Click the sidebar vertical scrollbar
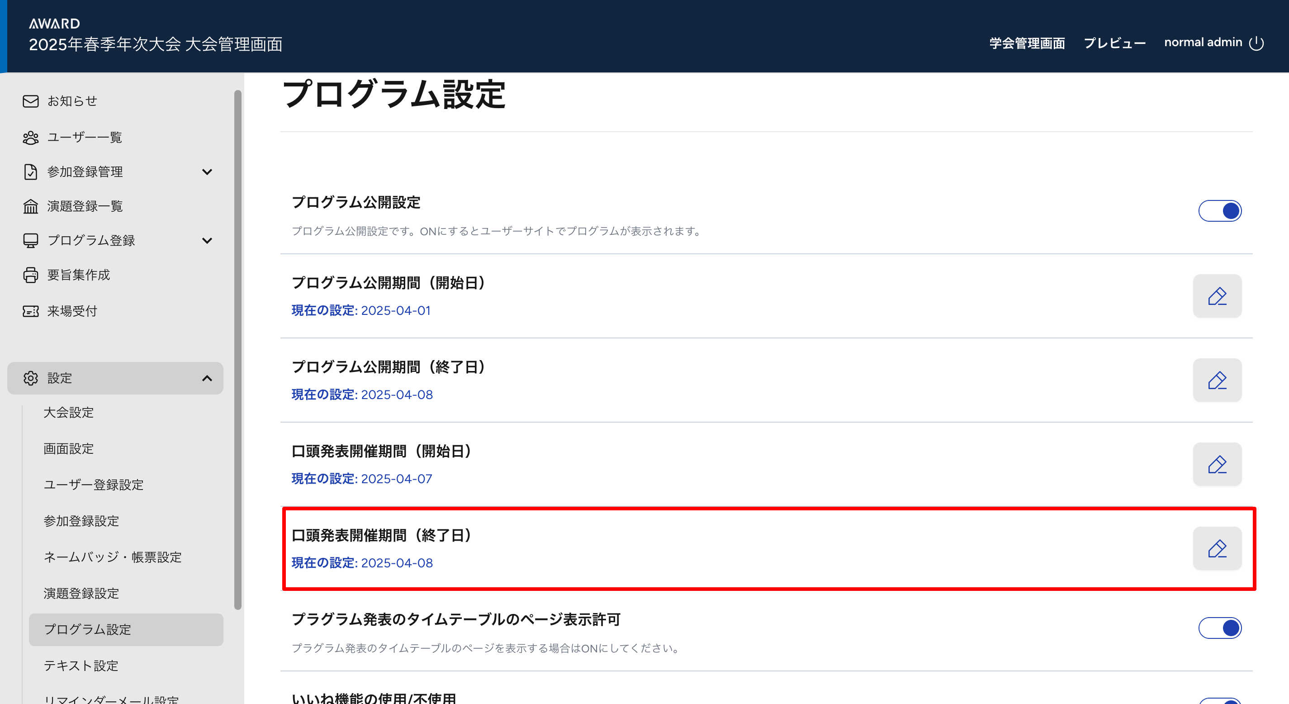This screenshot has width=1289, height=704. (238, 351)
